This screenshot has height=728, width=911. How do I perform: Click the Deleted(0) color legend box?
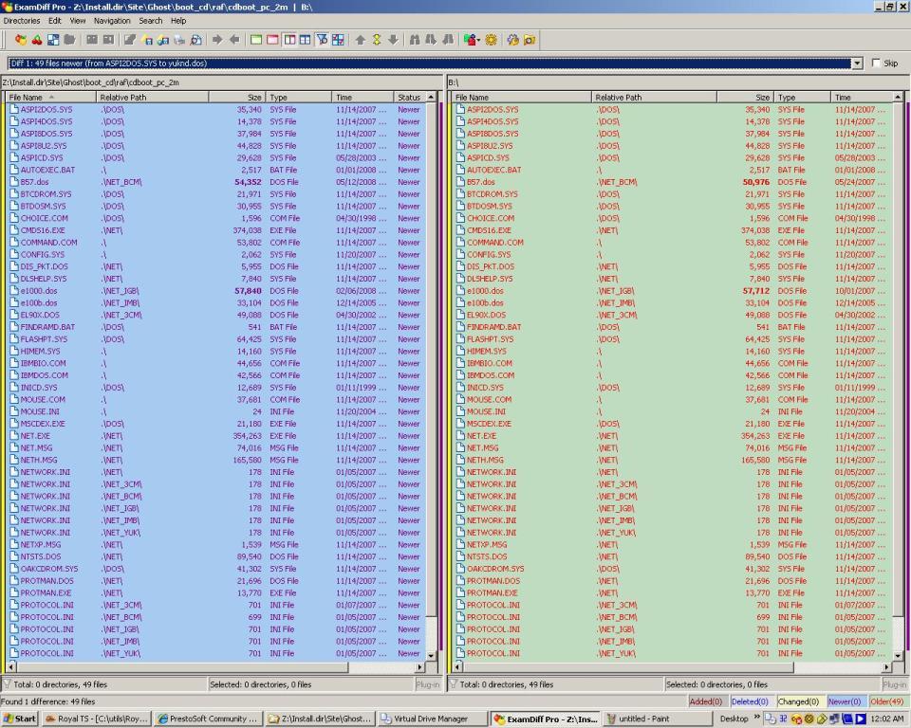(x=750, y=701)
